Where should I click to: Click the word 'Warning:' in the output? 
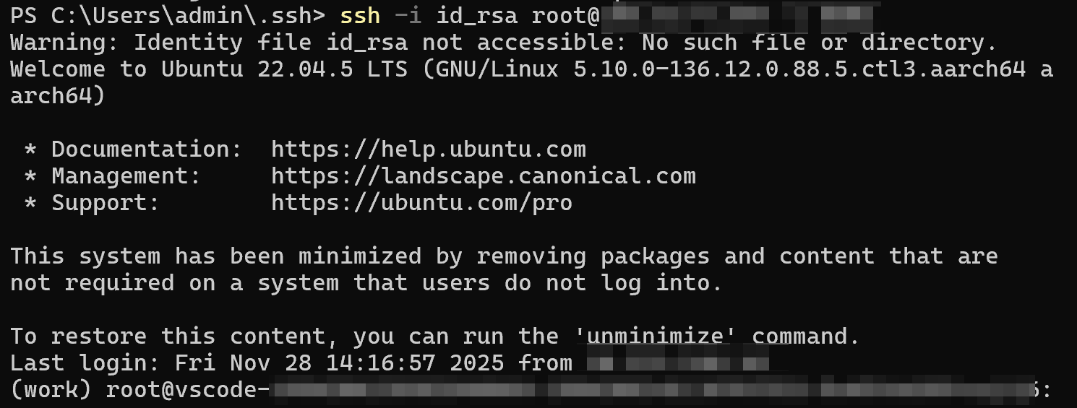[x=65, y=43]
